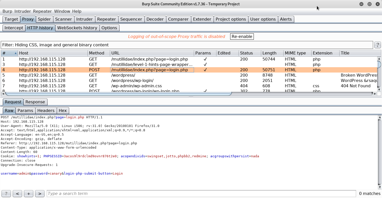The width and height of the screenshot is (382, 198).
Task: Select row 6 /wordpress/wp-login/ request
Action: (189, 81)
